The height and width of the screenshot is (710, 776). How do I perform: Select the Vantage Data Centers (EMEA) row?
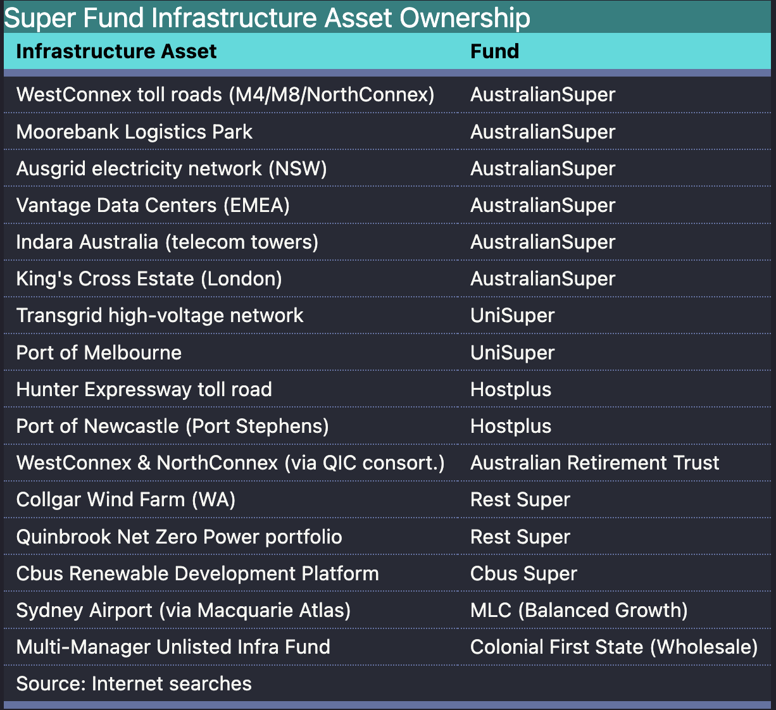point(153,205)
